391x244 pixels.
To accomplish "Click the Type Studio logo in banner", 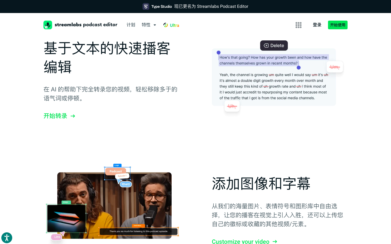I will pos(157,7).
